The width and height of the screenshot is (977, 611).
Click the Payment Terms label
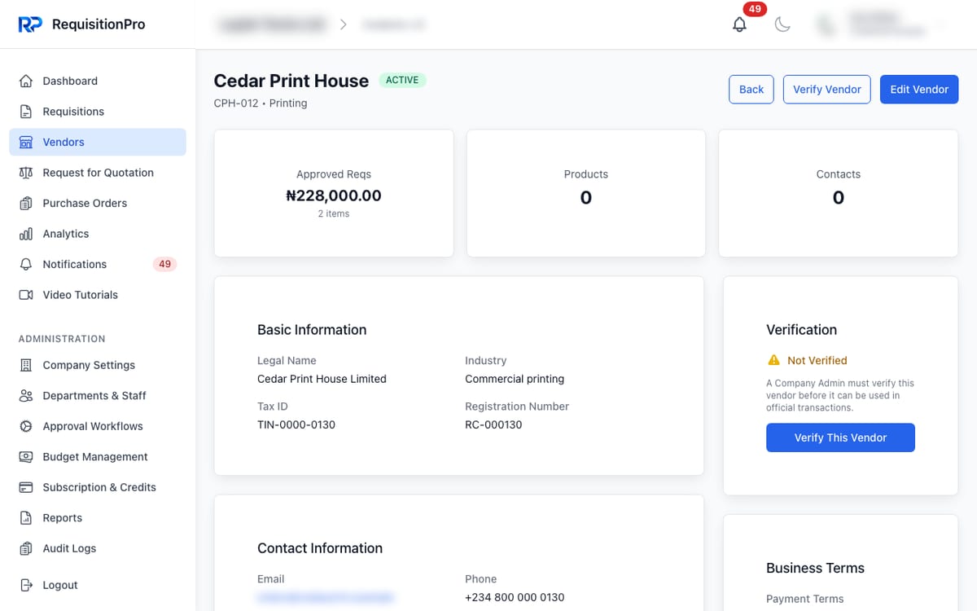805,599
